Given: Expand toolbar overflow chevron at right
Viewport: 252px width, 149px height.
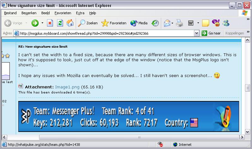Looking at the screenshot, I should click(248, 19).
